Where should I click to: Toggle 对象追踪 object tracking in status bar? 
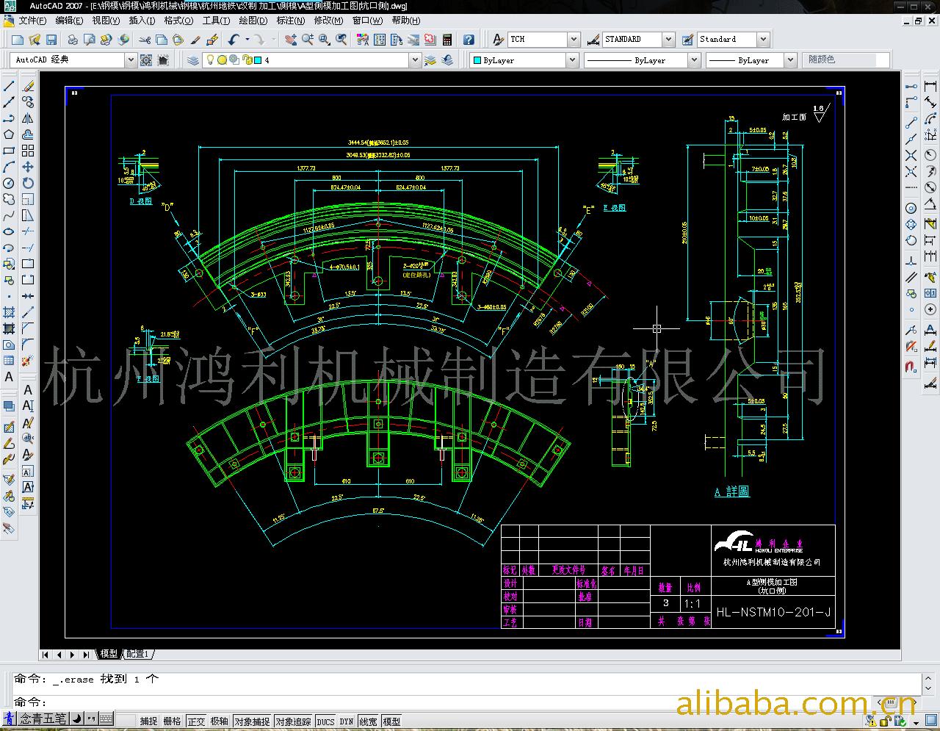(x=294, y=721)
